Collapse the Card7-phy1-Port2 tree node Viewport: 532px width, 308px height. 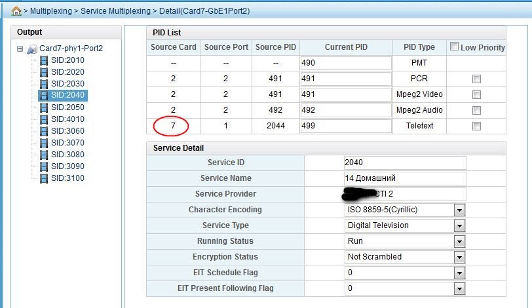[20, 49]
